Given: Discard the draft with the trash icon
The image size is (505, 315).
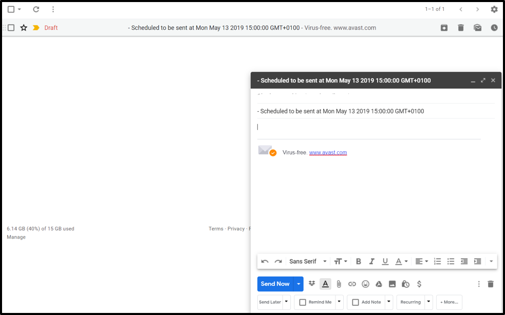Looking at the screenshot, I should pos(490,284).
